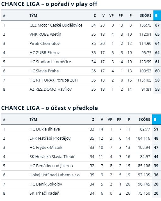Sort předkolo table by B points column
This screenshot has height=201, width=161.
click(x=156, y=119)
